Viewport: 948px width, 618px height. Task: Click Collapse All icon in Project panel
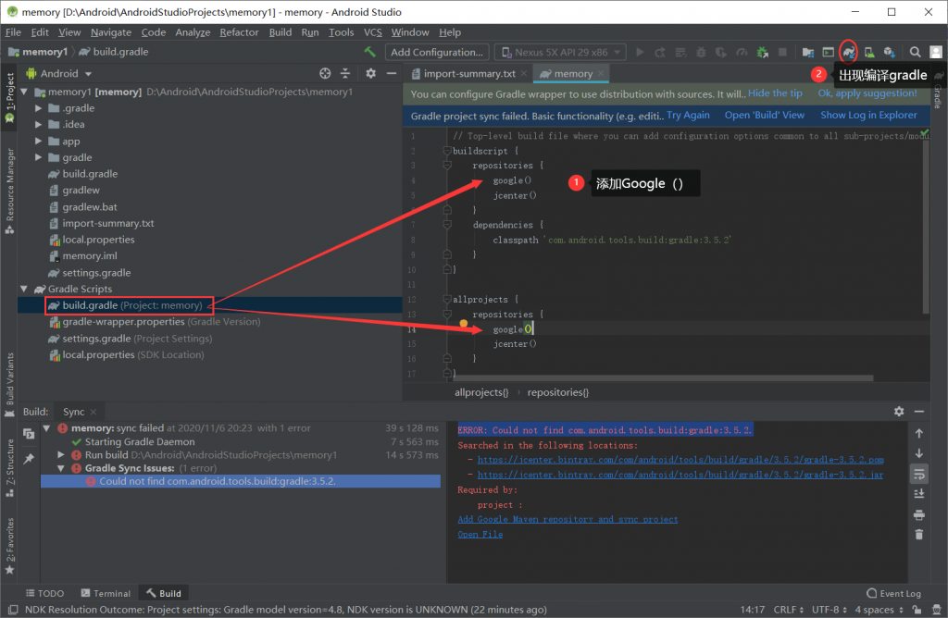tap(345, 73)
